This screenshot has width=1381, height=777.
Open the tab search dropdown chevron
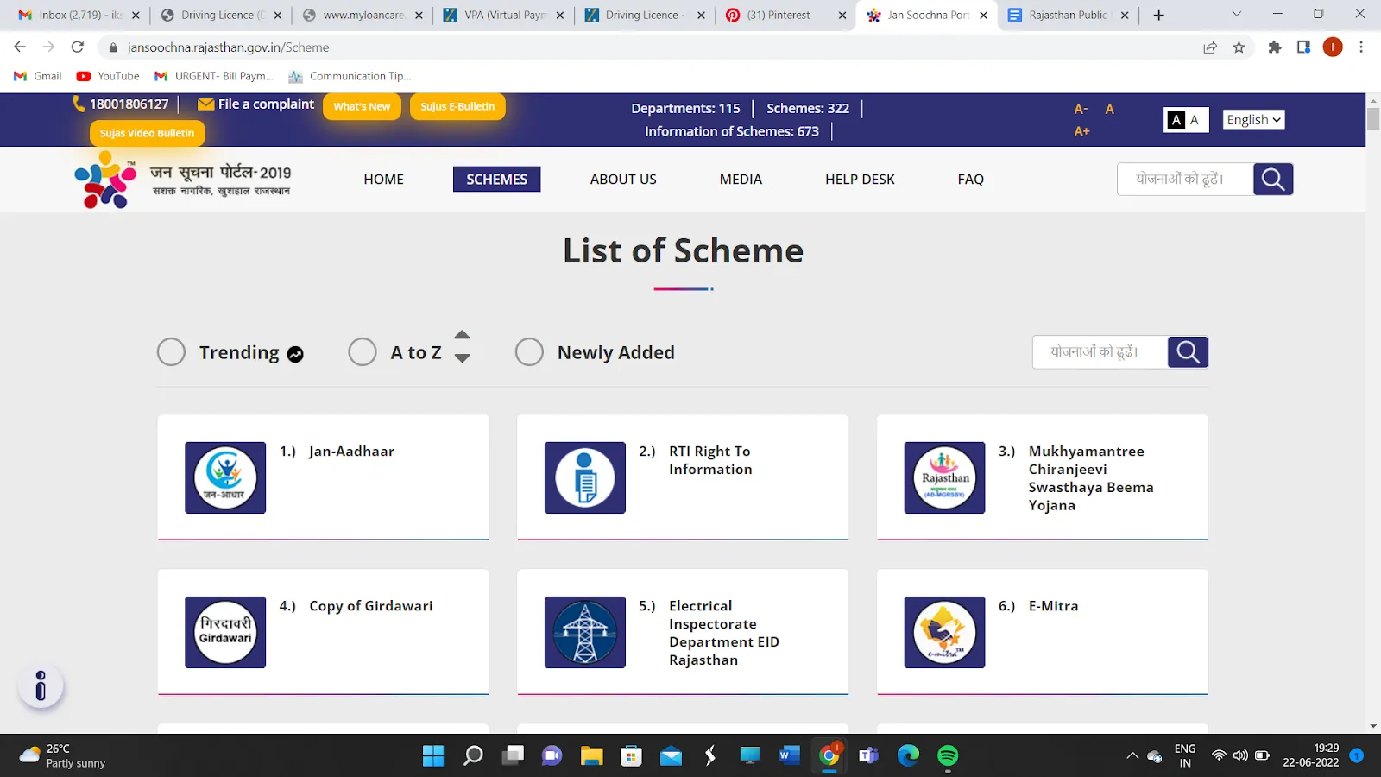(1236, 15)
